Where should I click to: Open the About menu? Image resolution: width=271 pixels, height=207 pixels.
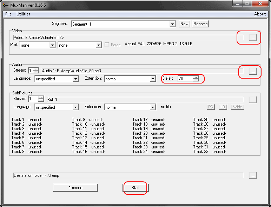pyautogui.click(x=260, y=14)
